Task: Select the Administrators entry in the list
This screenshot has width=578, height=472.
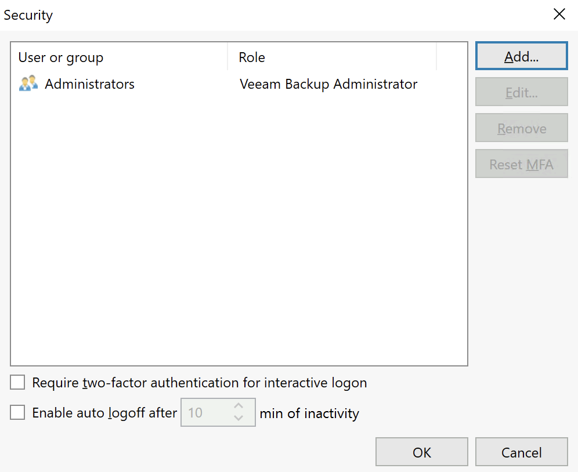Action: point(89,83)
